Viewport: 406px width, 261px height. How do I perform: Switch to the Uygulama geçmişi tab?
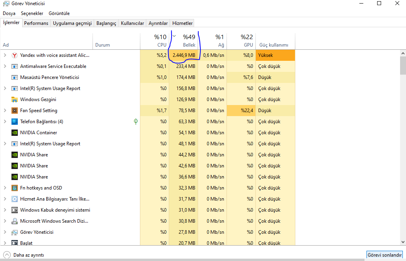tap(72, 23)
